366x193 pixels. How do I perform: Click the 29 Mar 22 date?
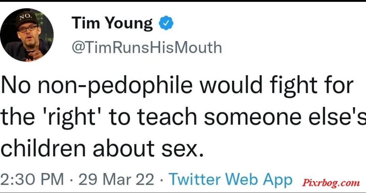point(116,180)
